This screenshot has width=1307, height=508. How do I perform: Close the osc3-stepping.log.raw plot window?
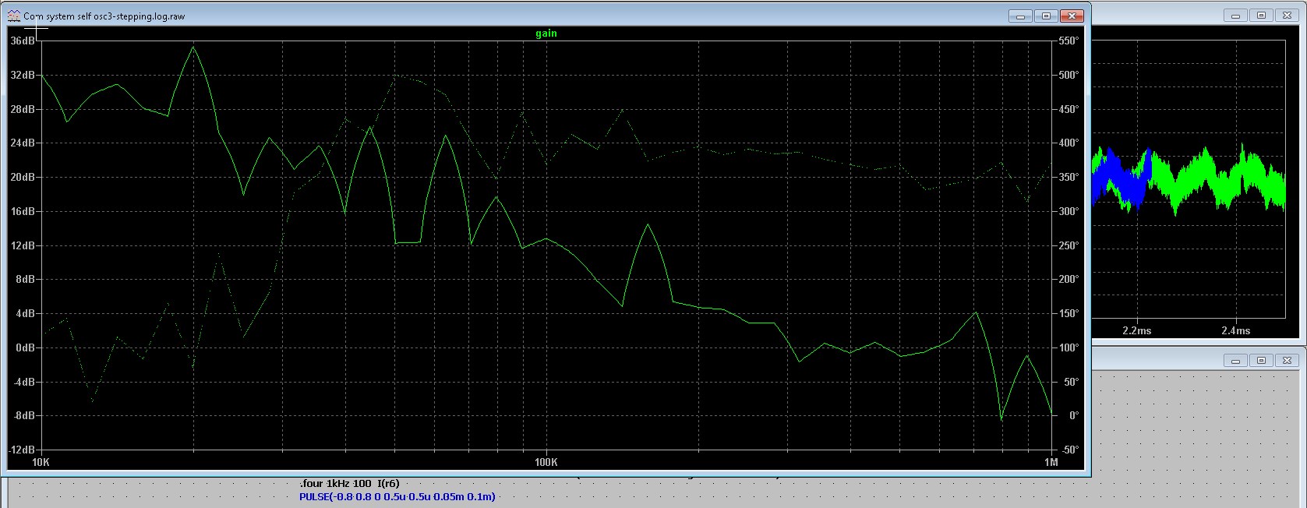click(x=1072, y=16)
